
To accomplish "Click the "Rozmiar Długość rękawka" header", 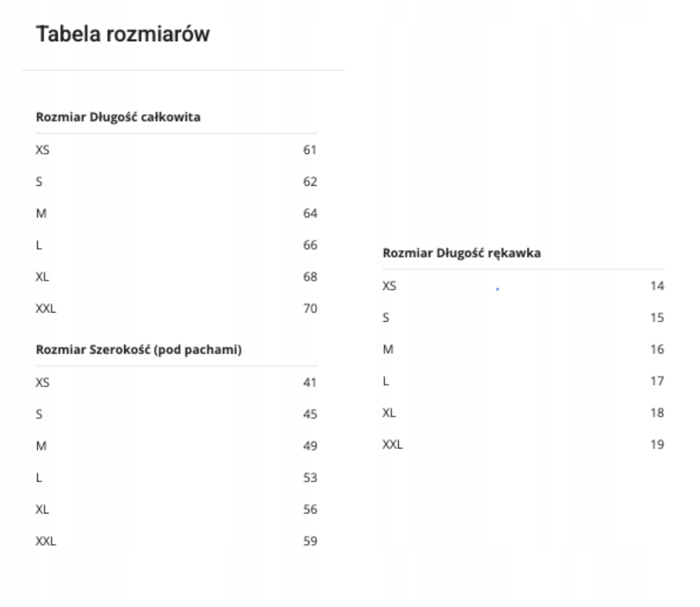I will click(x=463, y=253).
